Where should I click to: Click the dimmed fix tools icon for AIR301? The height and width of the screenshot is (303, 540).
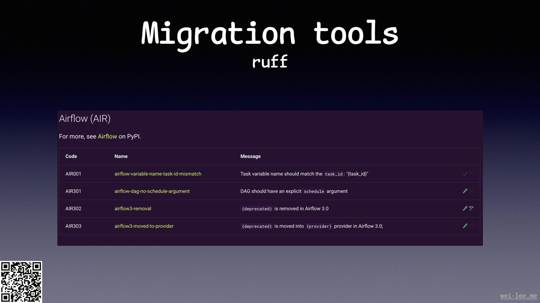tap(471, 191)
